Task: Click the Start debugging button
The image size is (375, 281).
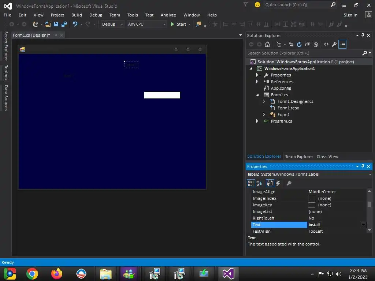Action: (x=178, y=24)
